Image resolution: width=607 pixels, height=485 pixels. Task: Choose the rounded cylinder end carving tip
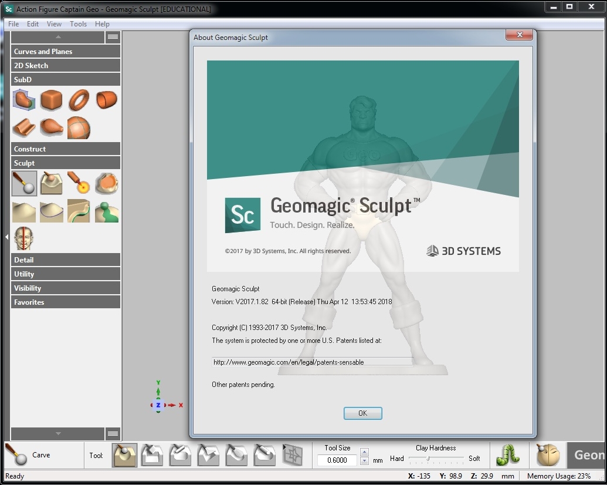264,455
